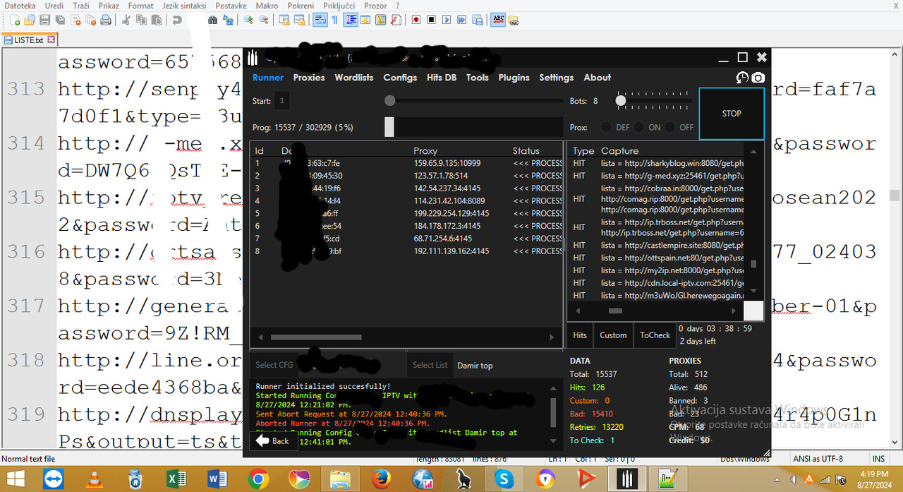Open Google Chrome from the taskbar
The image size is (903, 492).
[x=258, y=479]
